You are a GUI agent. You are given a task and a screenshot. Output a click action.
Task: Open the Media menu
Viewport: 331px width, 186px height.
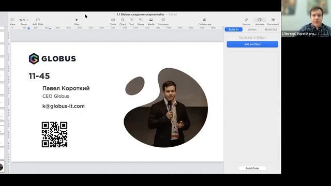[x=151, y=22]
